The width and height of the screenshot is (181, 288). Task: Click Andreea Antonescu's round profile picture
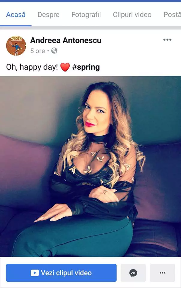(16, 46)
